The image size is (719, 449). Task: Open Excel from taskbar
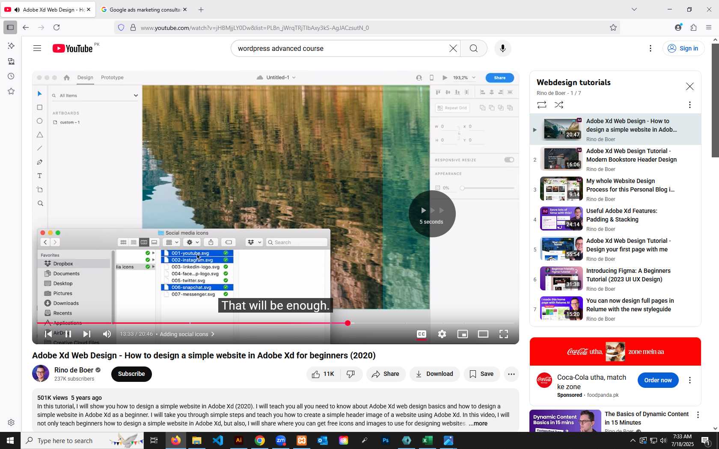(428, 440)
